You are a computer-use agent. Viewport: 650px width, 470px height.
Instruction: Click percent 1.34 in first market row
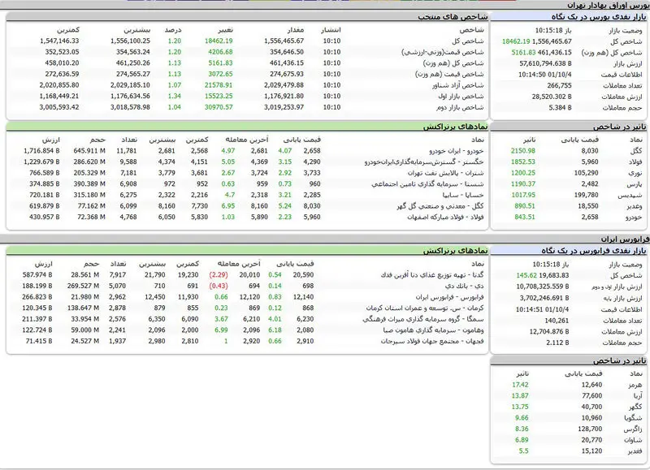coord(175,96)
